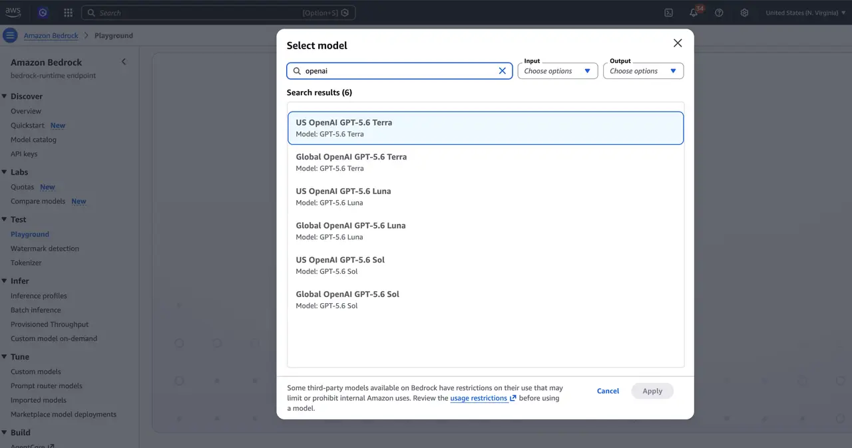Click the bedrock-runtime endpoint text
852x448 pixels.
click(x=53, y=75)
